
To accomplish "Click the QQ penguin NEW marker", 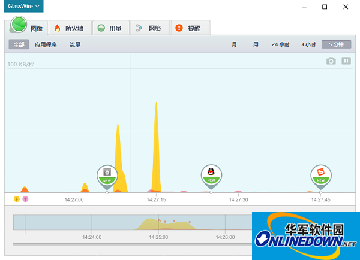I will click(211, 177).
